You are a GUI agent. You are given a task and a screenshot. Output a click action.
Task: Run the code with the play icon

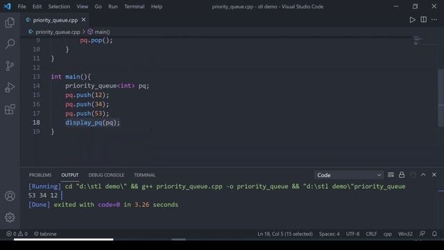pyautogui.click(x=412, y=19)
